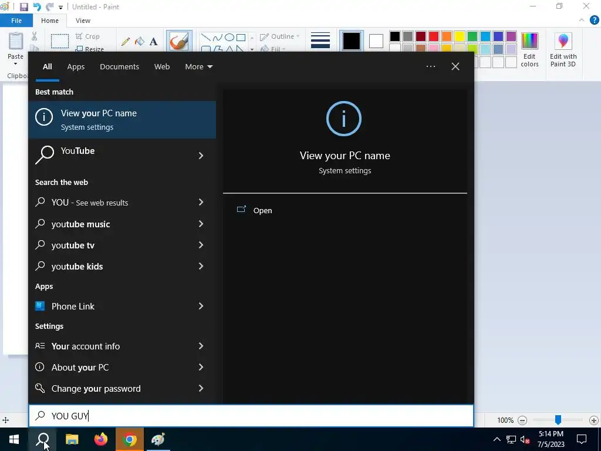This screenshot has height=451, width=601.
Task: Open search options three-dots menu
Action: [x=430, y=66]
